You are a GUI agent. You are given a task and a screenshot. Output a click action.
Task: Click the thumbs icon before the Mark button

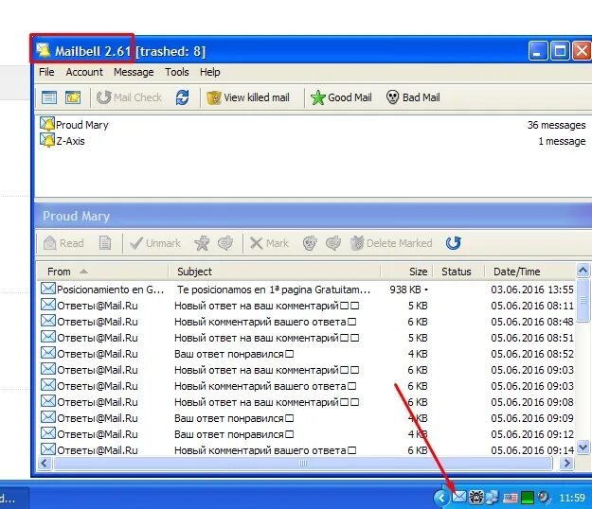(x=225, y=243)
